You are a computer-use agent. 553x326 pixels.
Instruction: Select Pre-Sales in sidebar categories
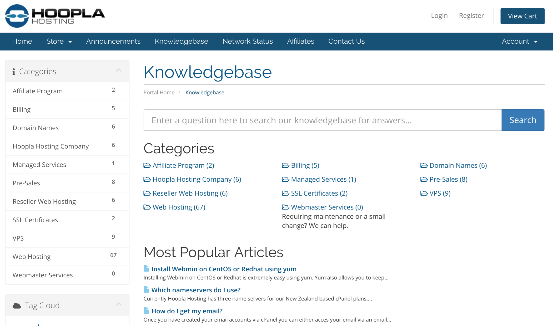[x=67, y=183]
